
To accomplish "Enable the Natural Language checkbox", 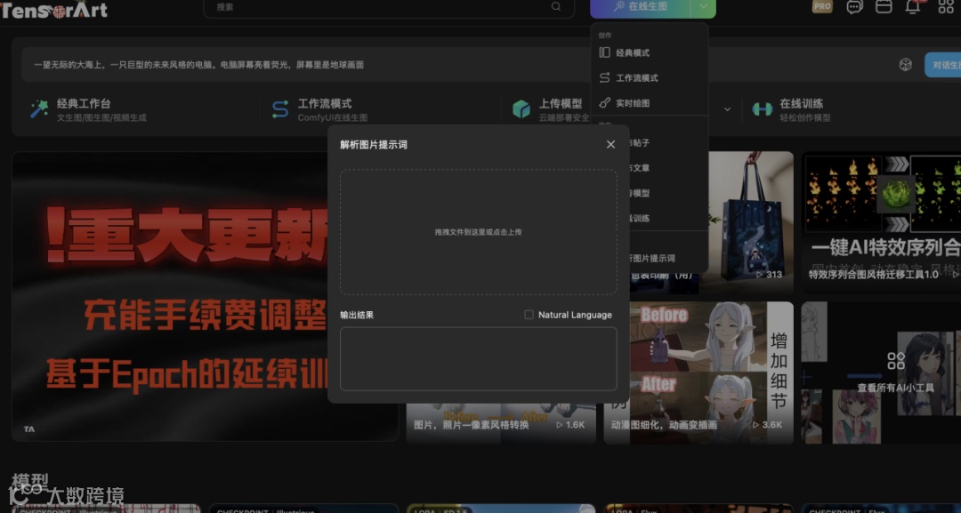I will [529, 315].
